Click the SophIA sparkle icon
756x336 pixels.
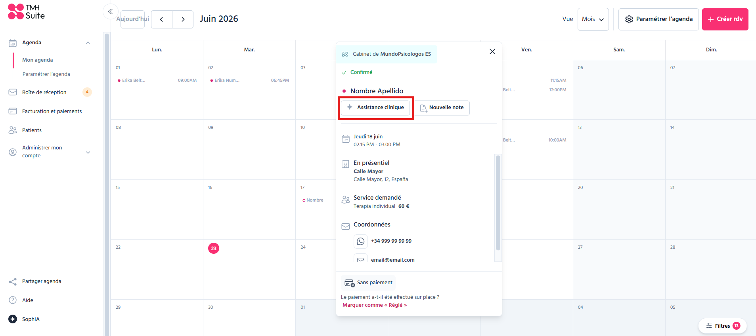[13, 319]
